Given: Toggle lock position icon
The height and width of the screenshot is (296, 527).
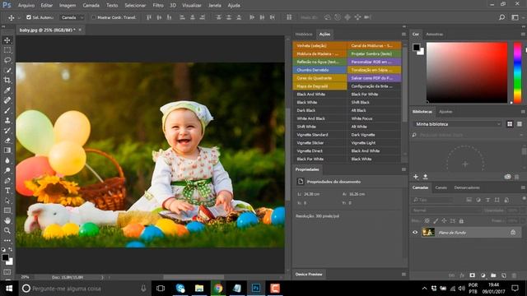Looking at the screenshot, I should tap(445, 221).
